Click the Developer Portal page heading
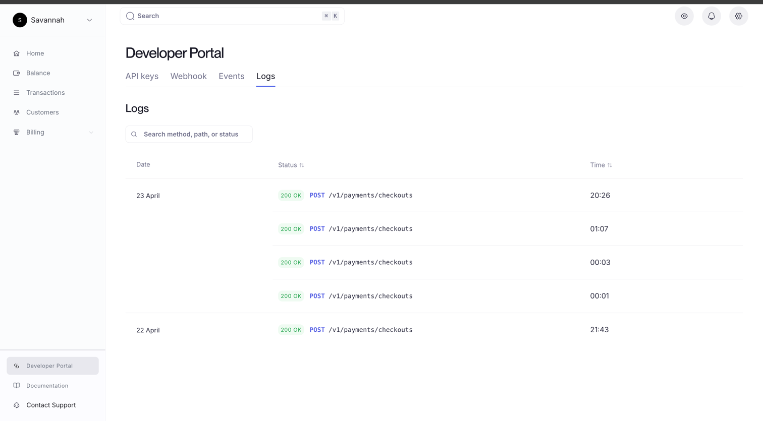Screen dimensions: 763x421 (x=175, y=53)
